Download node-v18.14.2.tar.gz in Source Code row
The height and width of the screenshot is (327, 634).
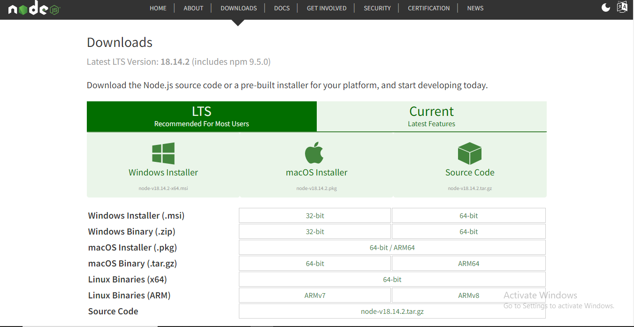click(x=392, y=311)
